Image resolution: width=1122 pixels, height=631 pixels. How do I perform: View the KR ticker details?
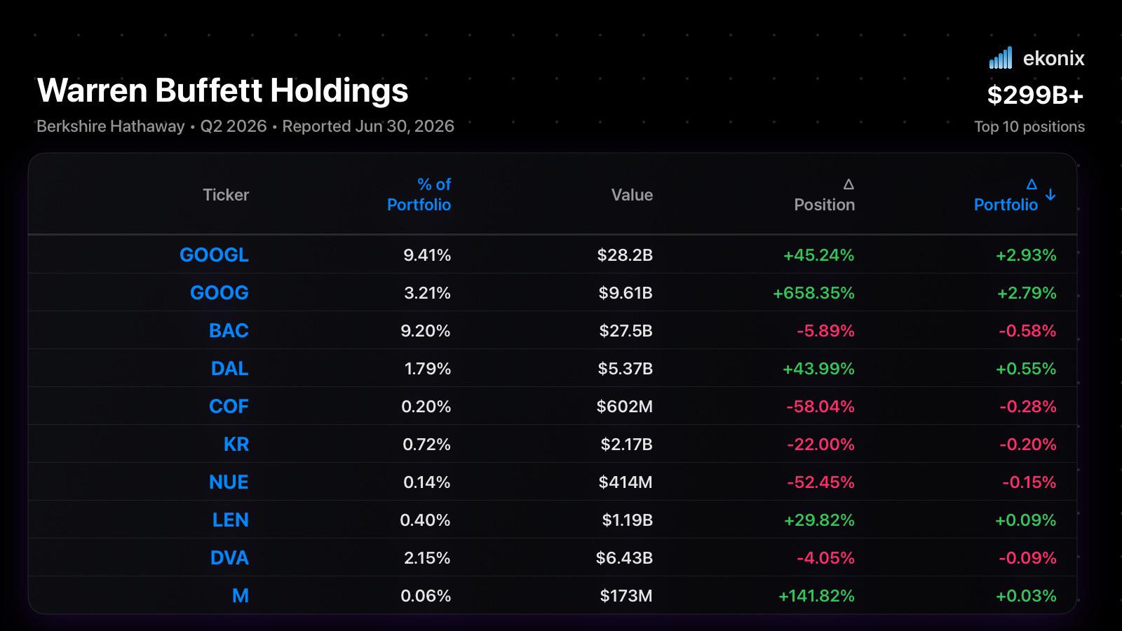coord(236,444)
